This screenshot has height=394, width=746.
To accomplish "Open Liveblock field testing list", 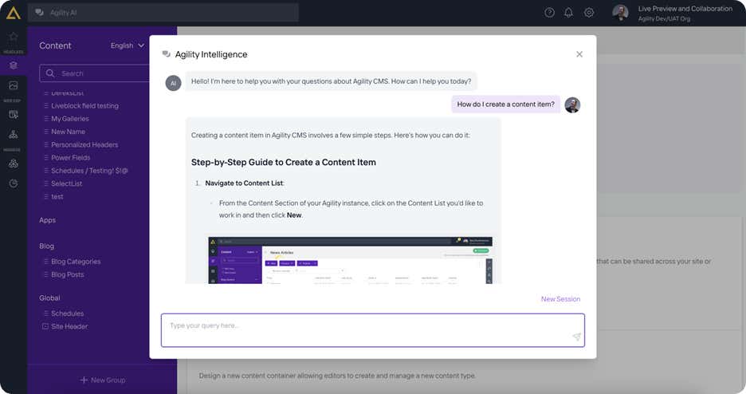I will 84,105.
